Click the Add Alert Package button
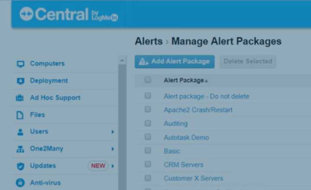 point(175,61)
